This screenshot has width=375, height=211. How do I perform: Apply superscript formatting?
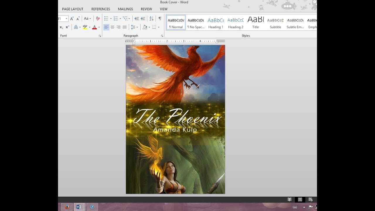[67, 27]
